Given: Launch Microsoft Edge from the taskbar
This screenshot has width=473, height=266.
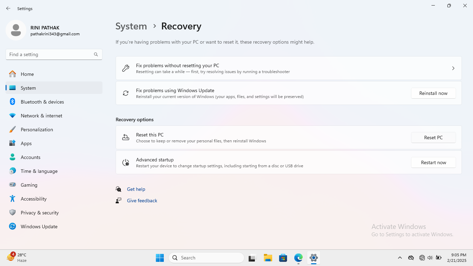Looking at the screenshot, I should [298, 258].
